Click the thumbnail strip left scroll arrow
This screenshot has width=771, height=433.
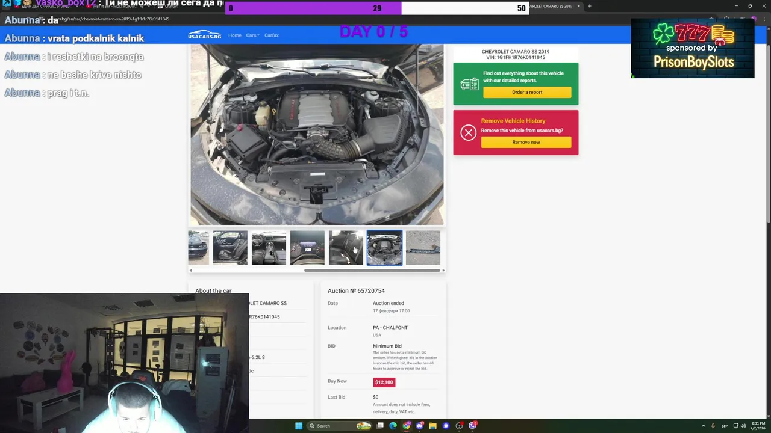tap(190, 271)
